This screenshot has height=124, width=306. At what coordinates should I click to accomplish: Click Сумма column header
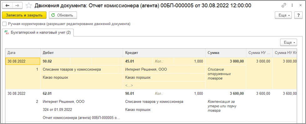coord(226,53)
